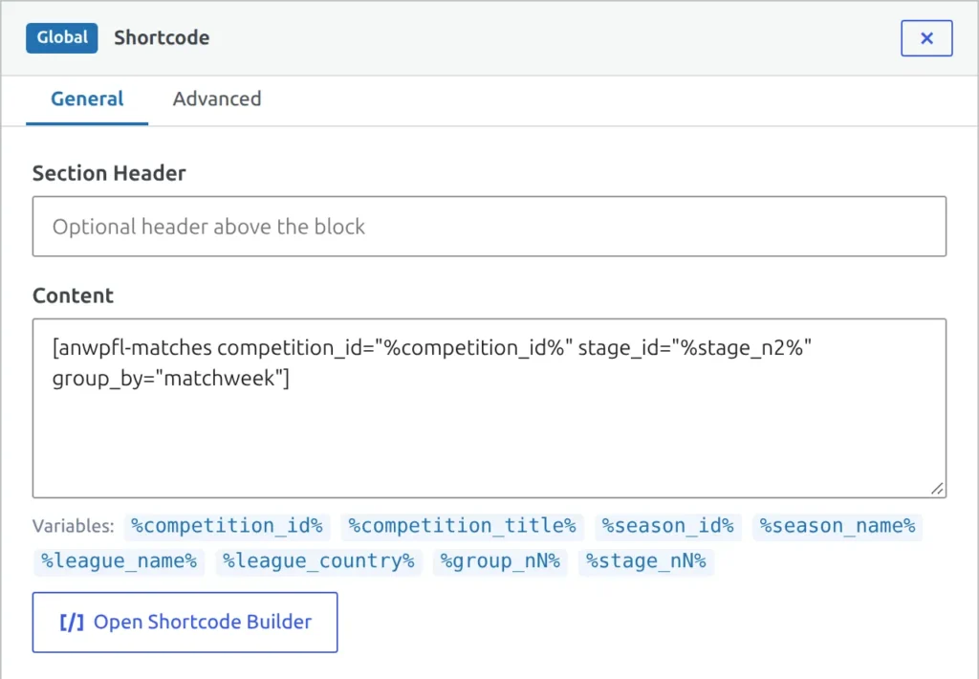The height and width of the screenshot is (679, 979).
Task: Insert the %season_name% variable
Action: click(838, 526)
